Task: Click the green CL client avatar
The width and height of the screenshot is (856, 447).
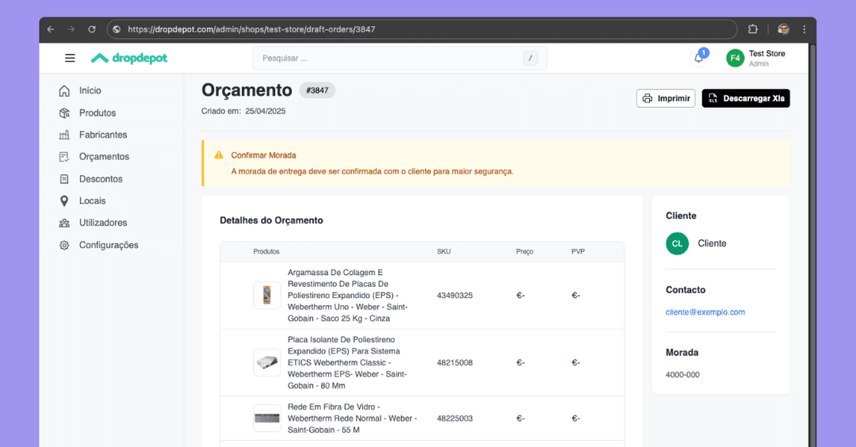Action: pos(677,243)
